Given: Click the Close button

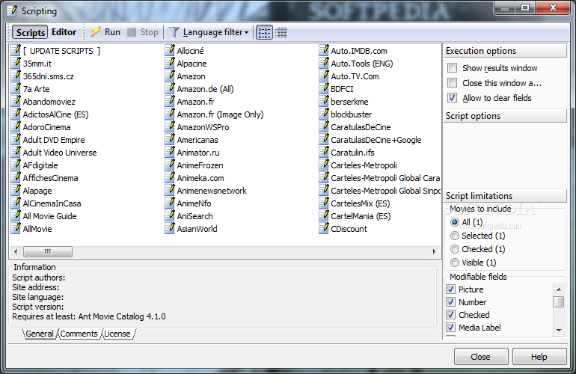Looking at the screenshot, I should [x=481, y=357].
